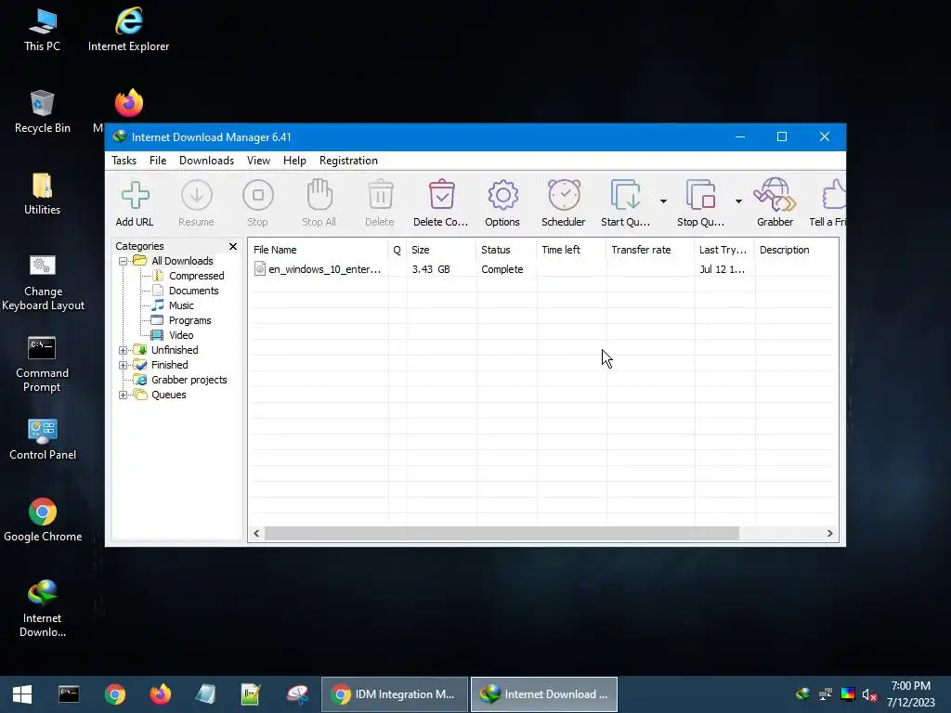
Task: Open the Downloads menu
Action: click(x=206, y=161)
